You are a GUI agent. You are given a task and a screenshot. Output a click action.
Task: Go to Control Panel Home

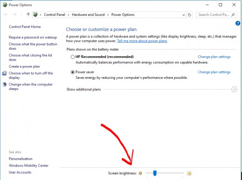pyautogui.click(x=25, y=26)
